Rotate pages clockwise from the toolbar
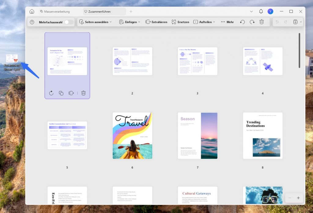 tap(252, 22)
